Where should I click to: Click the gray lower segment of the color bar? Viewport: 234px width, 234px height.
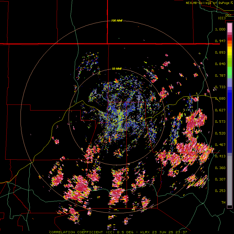coord(230,181)
